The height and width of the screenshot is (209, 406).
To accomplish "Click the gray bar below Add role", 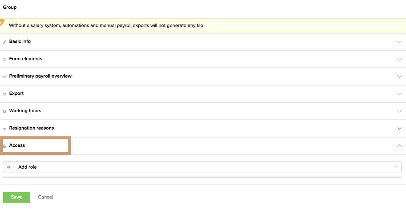I will coord(202,177).
